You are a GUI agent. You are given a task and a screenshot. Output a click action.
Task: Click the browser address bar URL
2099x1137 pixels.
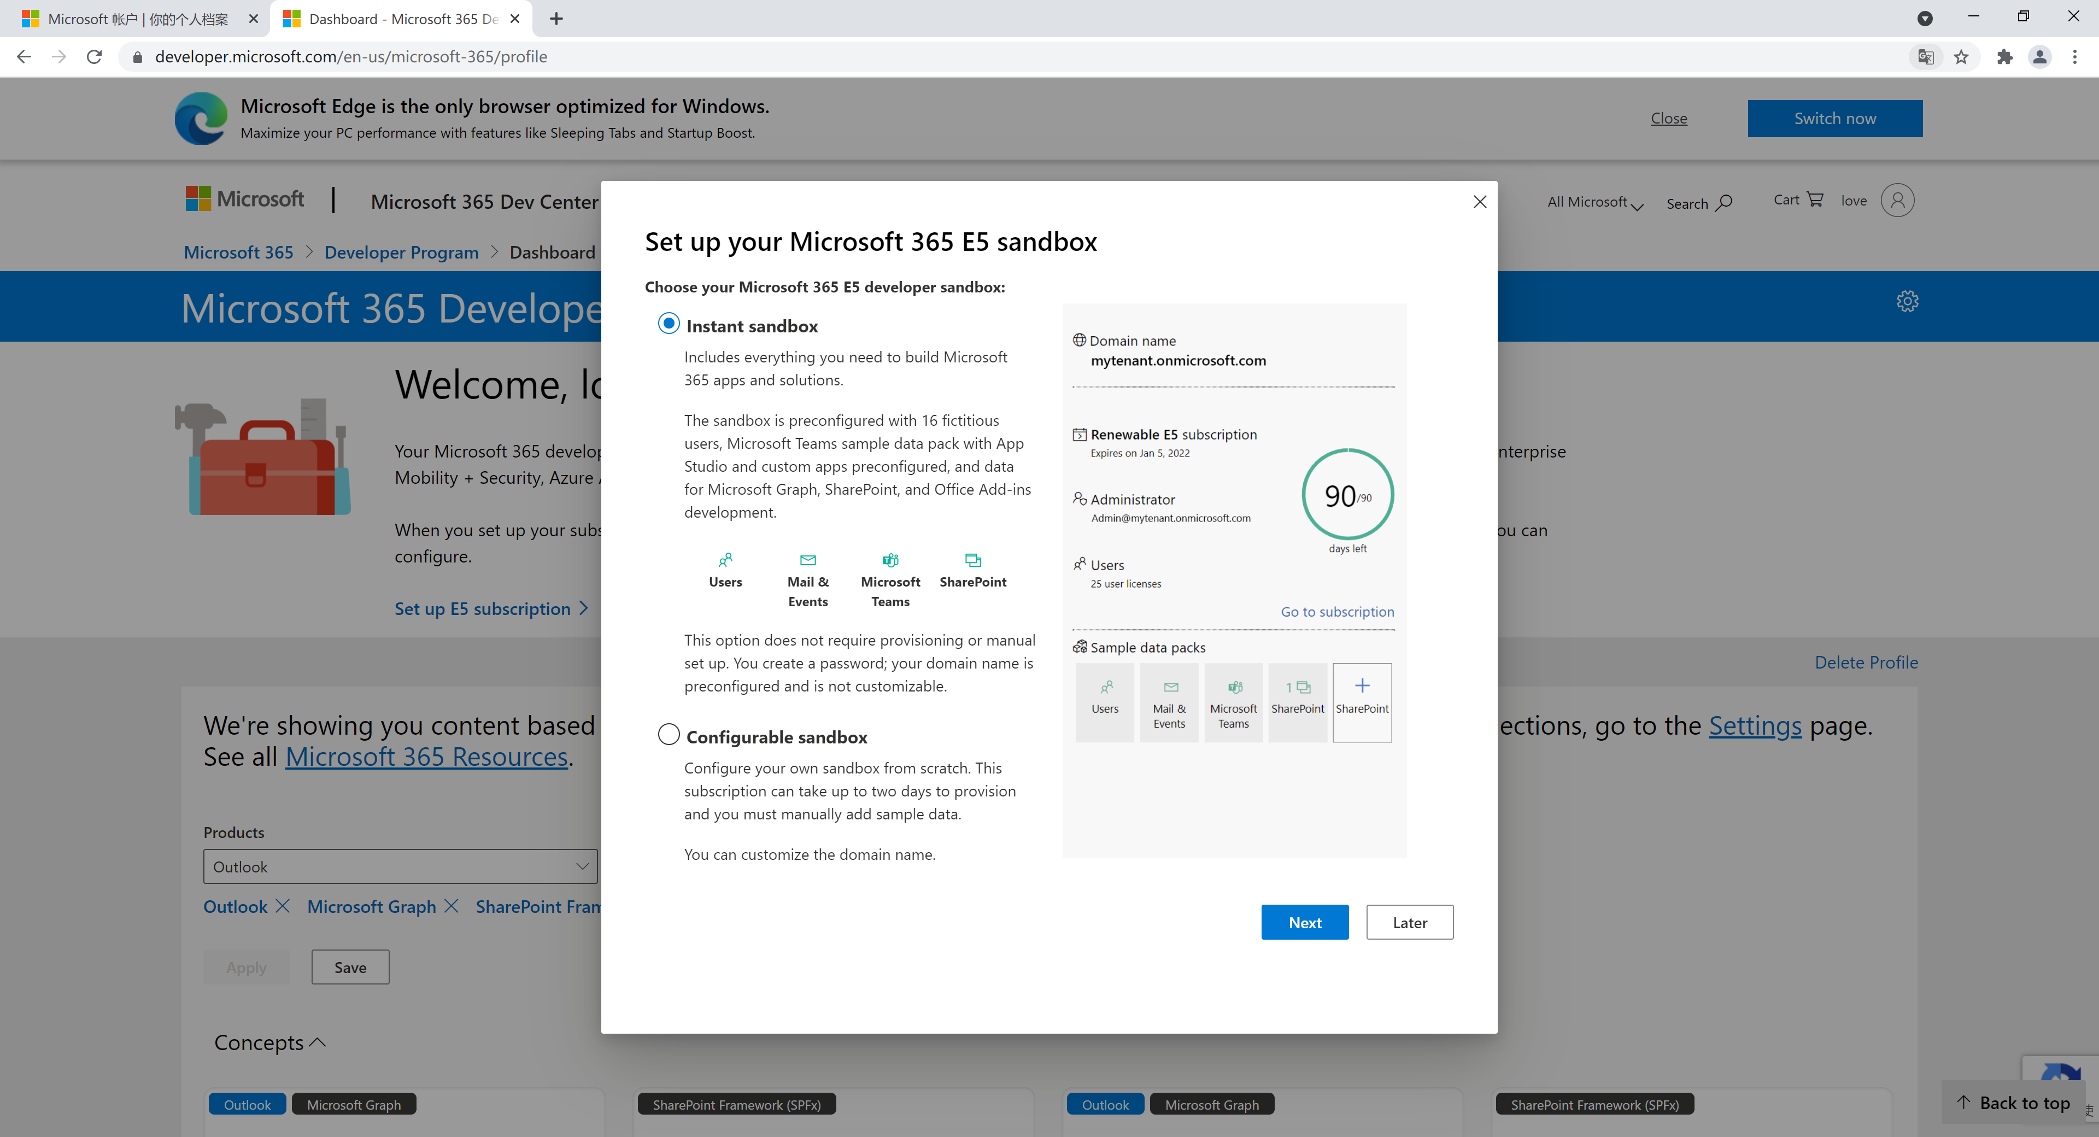click(350, 56)
